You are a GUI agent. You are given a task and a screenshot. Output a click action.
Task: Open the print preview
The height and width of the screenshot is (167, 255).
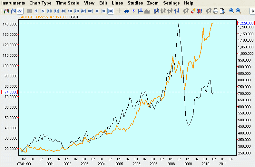coord(222,11)
